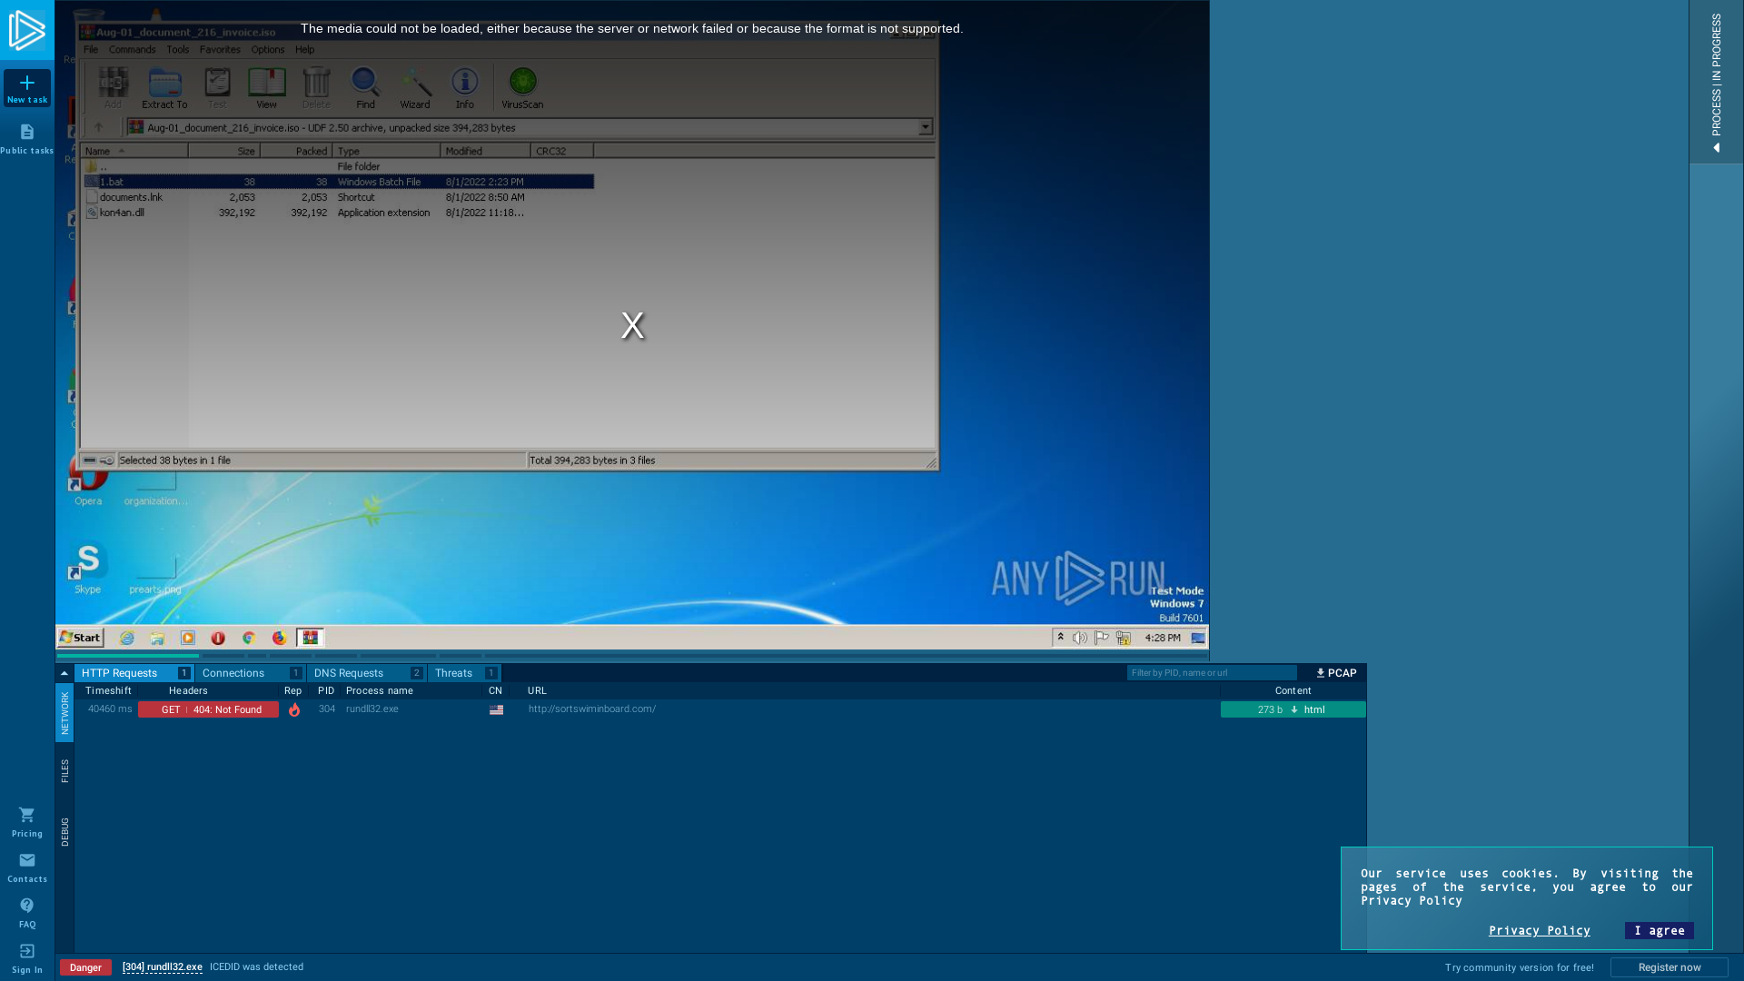Click the filter by PID input field
The width and height of the screenshot is (1744, 981).
[1213, 673]
